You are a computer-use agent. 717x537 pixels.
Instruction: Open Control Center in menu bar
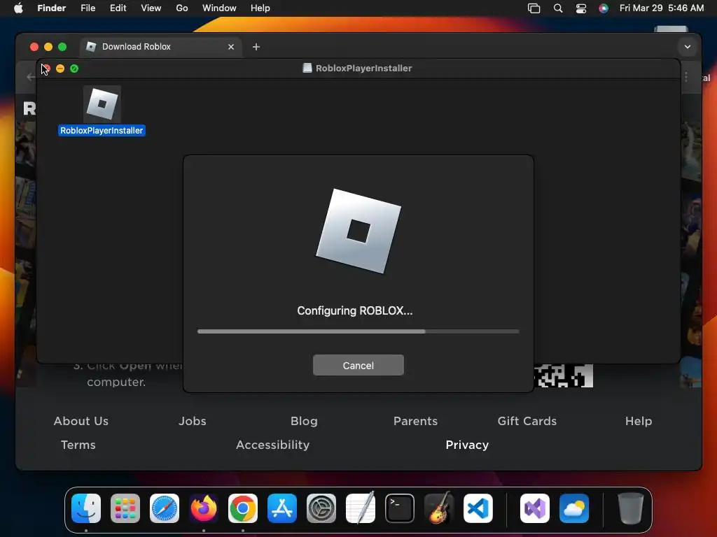pyautogui.click(x=580, y=8)
